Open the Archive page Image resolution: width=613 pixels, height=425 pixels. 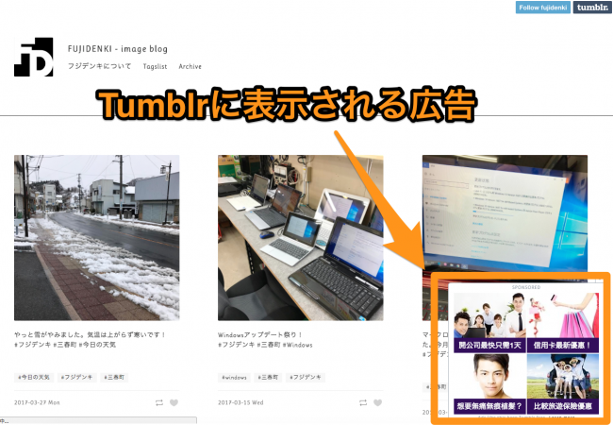point(190,66)
